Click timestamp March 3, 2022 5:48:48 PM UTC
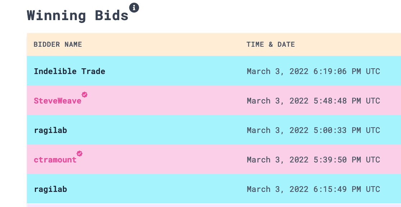401x207 pixels. pos(313,101)
